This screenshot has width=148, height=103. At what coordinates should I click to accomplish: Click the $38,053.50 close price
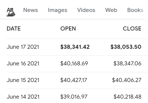pos(126,47)
